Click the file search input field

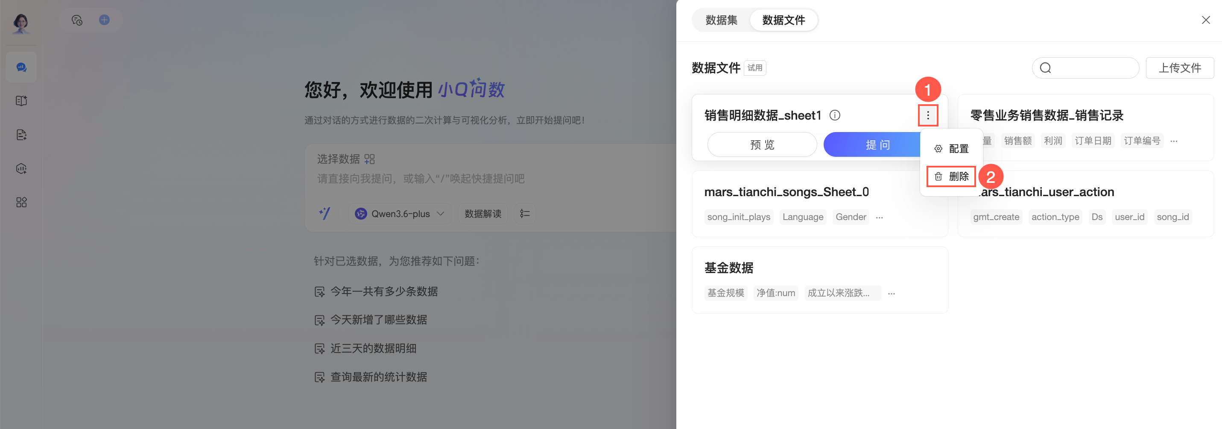click(x=1085, y=68)
